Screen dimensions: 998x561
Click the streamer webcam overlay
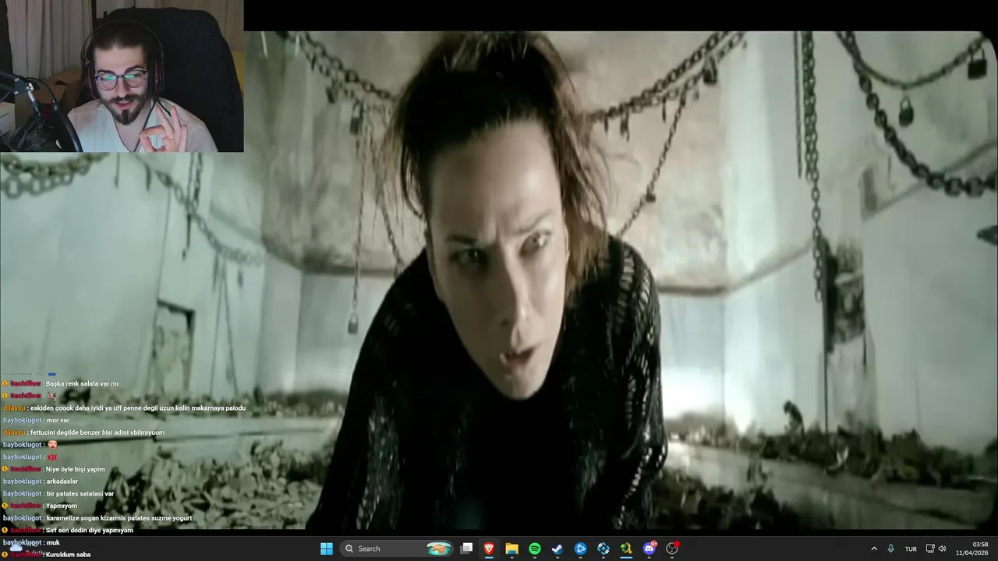pos(122,76)
